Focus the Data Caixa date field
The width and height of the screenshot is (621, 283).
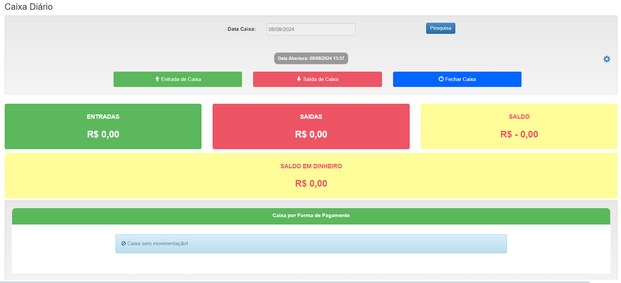311,29
